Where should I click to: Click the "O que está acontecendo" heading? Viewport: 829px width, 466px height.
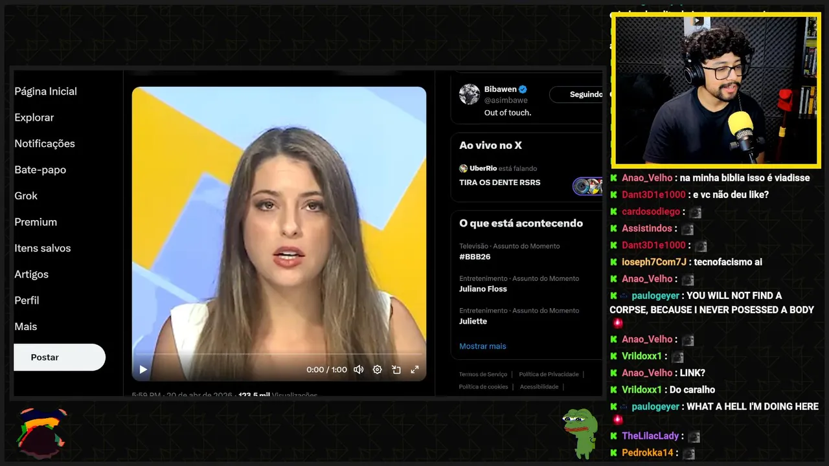(521, 223)
